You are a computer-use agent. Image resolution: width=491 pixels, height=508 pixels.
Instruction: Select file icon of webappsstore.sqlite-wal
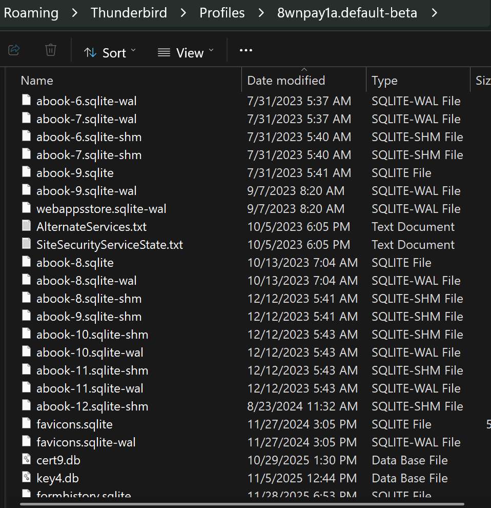27,208
